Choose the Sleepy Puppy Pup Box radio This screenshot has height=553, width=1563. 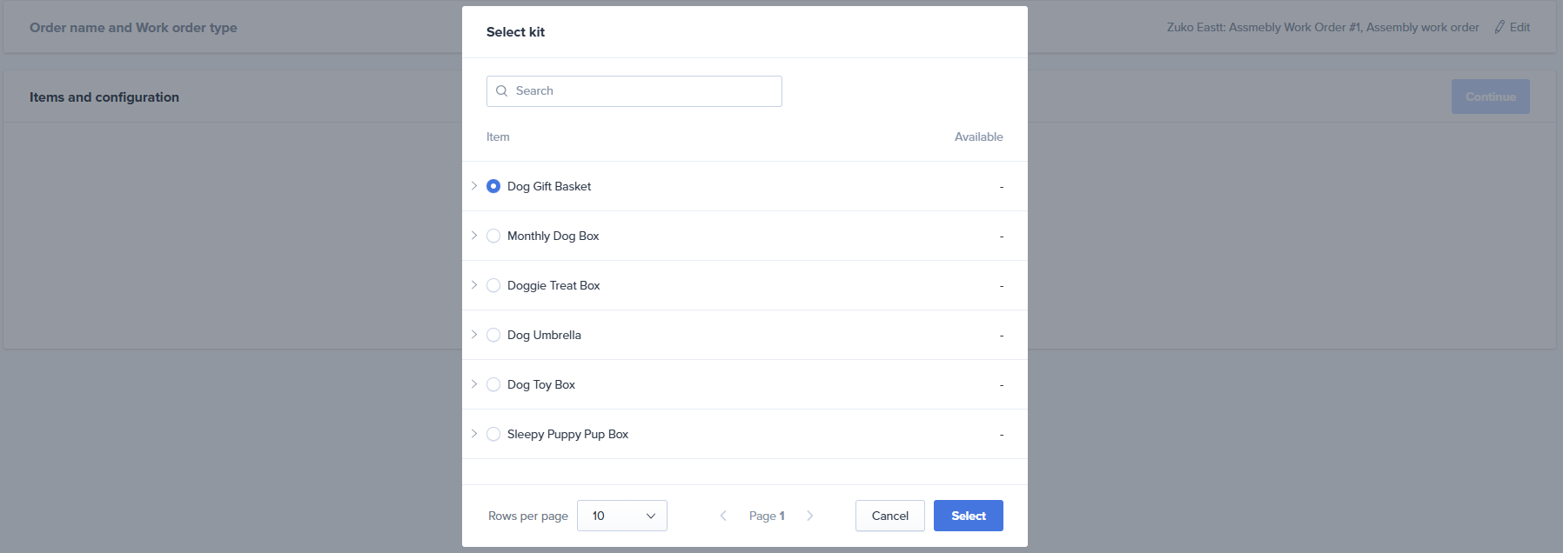(x=493, y=434)
